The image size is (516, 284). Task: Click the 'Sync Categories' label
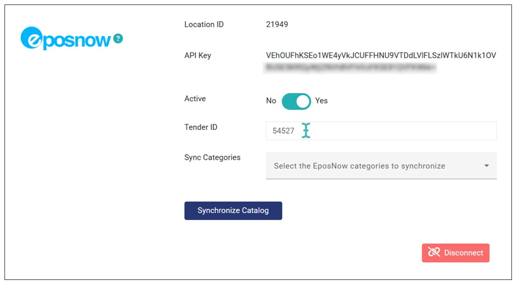pos(212,158)
